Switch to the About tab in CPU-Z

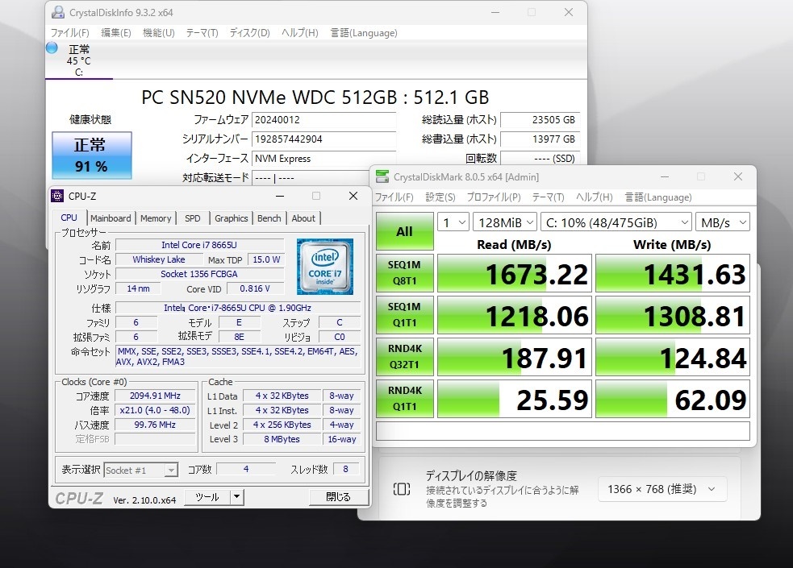click(303, 218)
